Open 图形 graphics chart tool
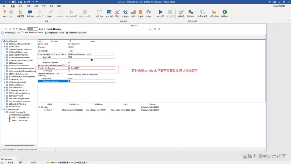 [117, 13]
